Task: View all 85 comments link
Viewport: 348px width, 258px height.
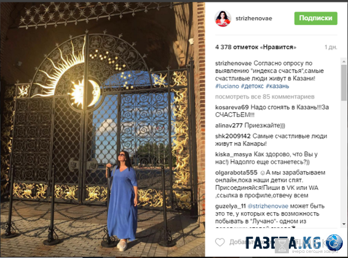Action: click(x=265, y=97)
